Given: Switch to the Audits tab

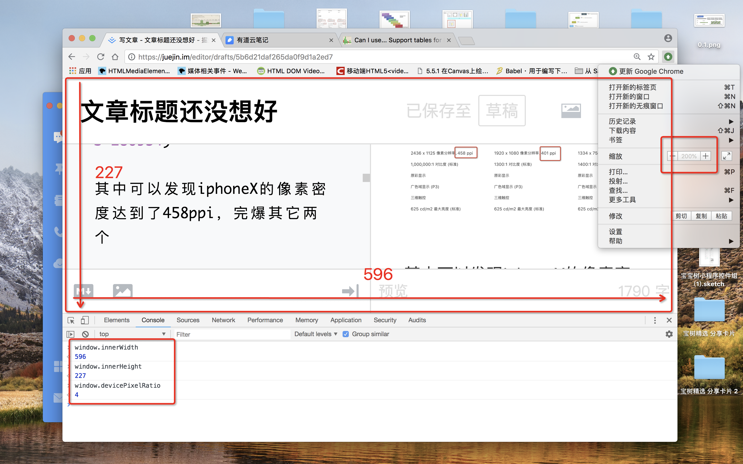Looking at the screenshot, I should point(417,320).
